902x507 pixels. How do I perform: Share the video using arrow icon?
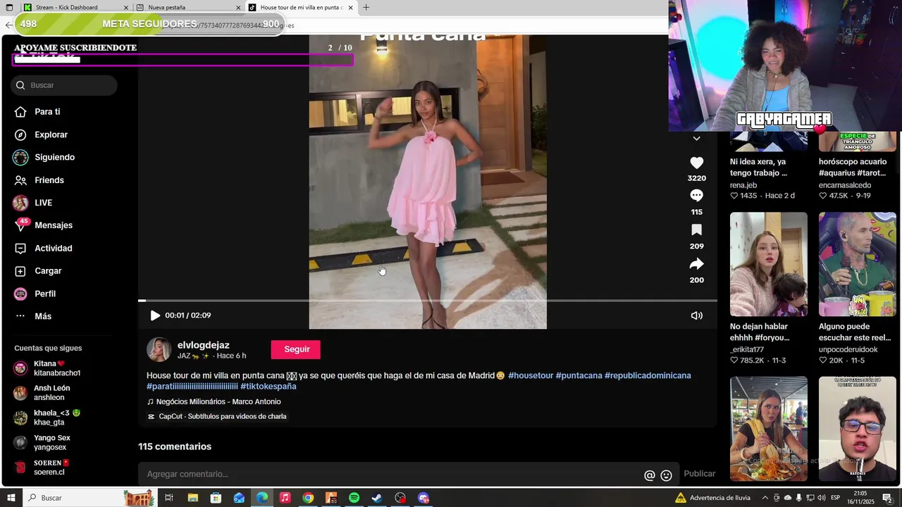tap(696, 263)
